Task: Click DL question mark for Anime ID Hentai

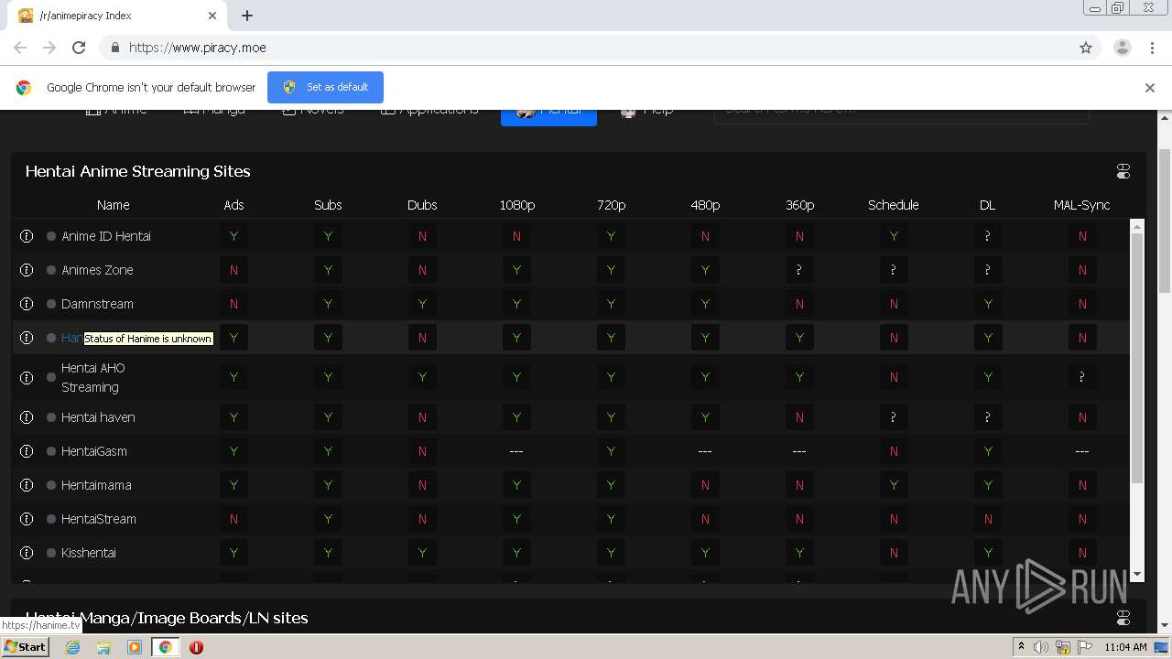Action: coord(988,236)
